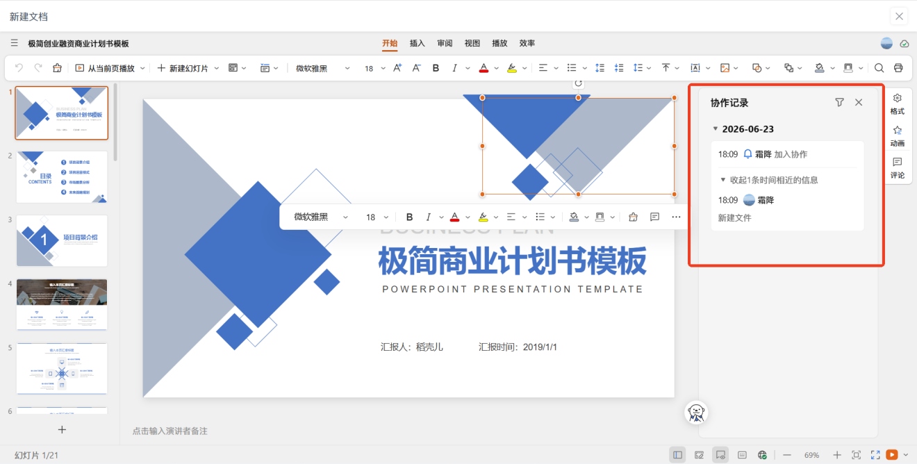The image size is (917, 464).
Task: Increase font size with the A+ icon
Action: (397, 68)
